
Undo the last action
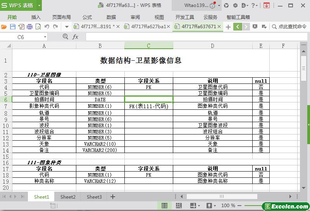(46, 27)
